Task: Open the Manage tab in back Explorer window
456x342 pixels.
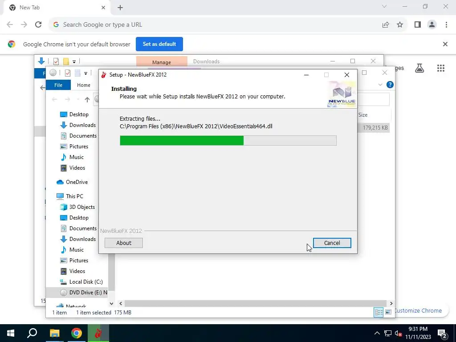Action: (161, 62)
